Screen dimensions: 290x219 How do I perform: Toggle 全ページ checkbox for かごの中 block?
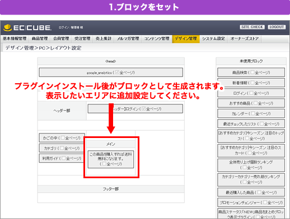63,137
